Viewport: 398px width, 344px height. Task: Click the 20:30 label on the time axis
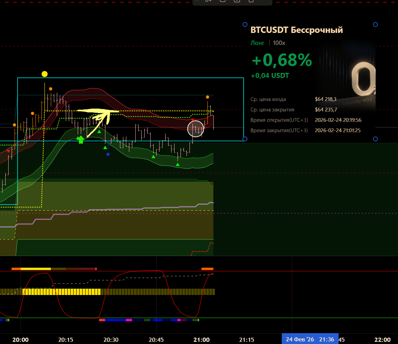111,339
